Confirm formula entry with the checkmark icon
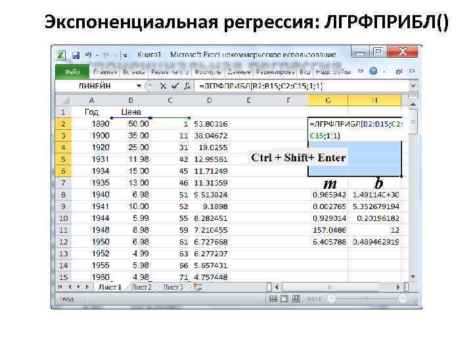Image resolution: width=473 pixels, height=354 pixels. pos(175,87)
